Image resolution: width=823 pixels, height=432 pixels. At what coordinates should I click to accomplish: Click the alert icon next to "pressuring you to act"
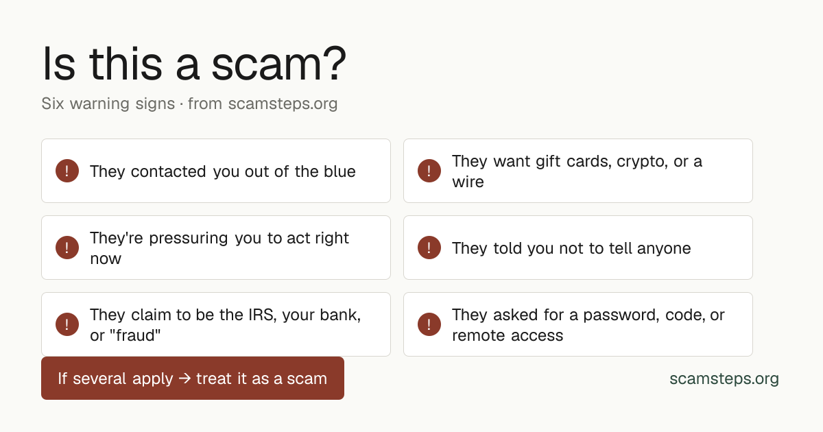67,248
